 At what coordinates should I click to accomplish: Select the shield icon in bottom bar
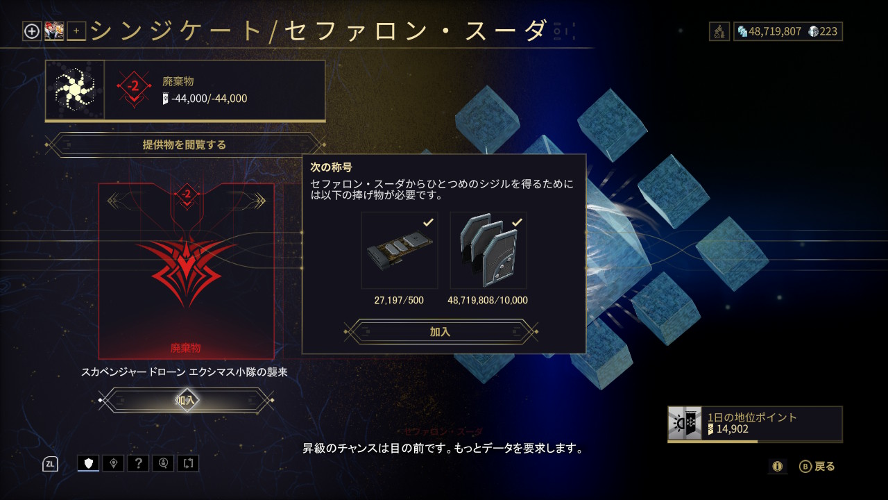tap(88, 463)
